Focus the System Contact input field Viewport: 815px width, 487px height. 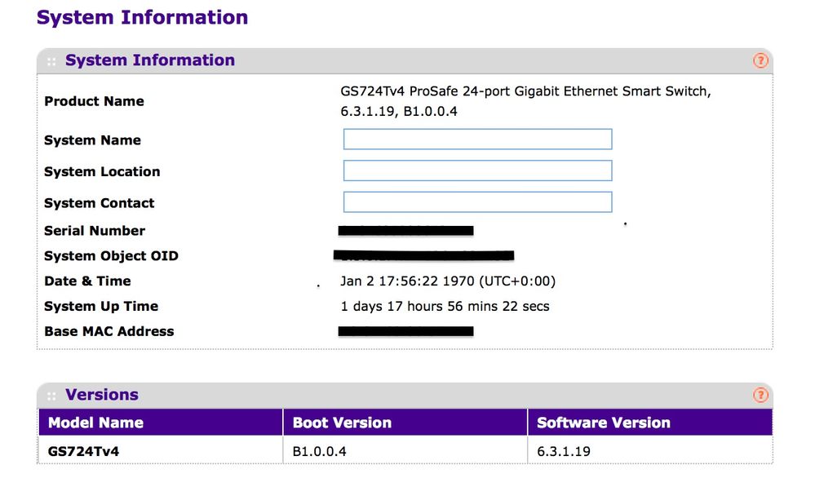(x=477, y=202)
